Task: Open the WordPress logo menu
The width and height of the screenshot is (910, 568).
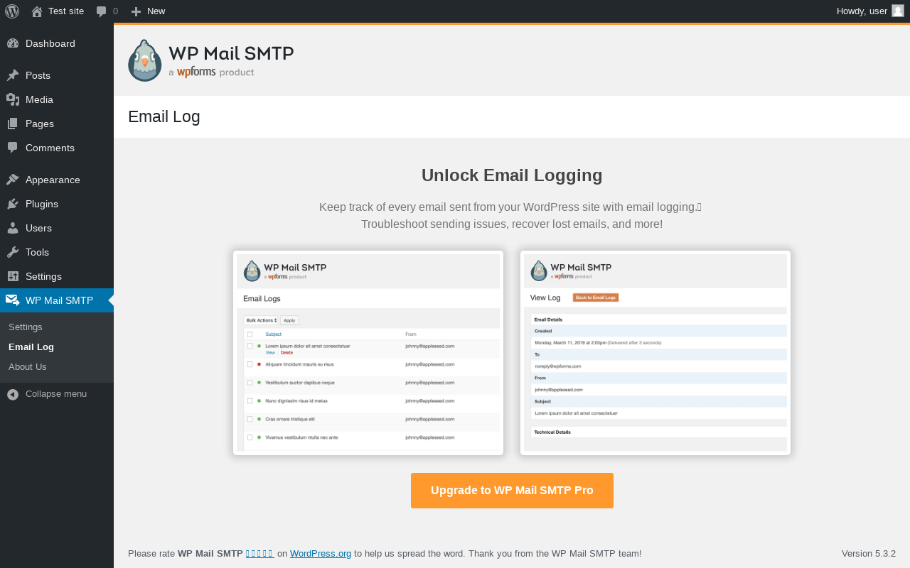Action: point(12,11)
